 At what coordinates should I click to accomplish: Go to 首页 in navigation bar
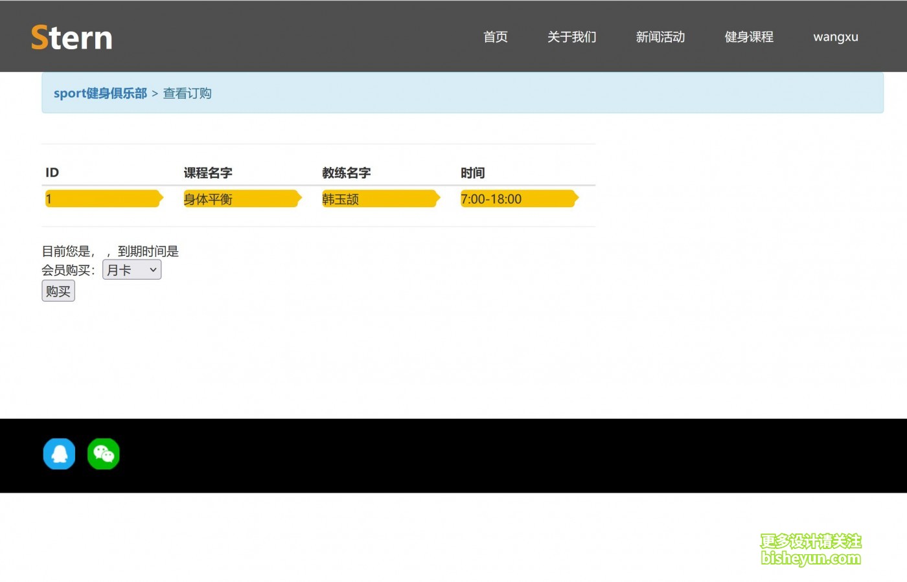click(x=495, y=37)
